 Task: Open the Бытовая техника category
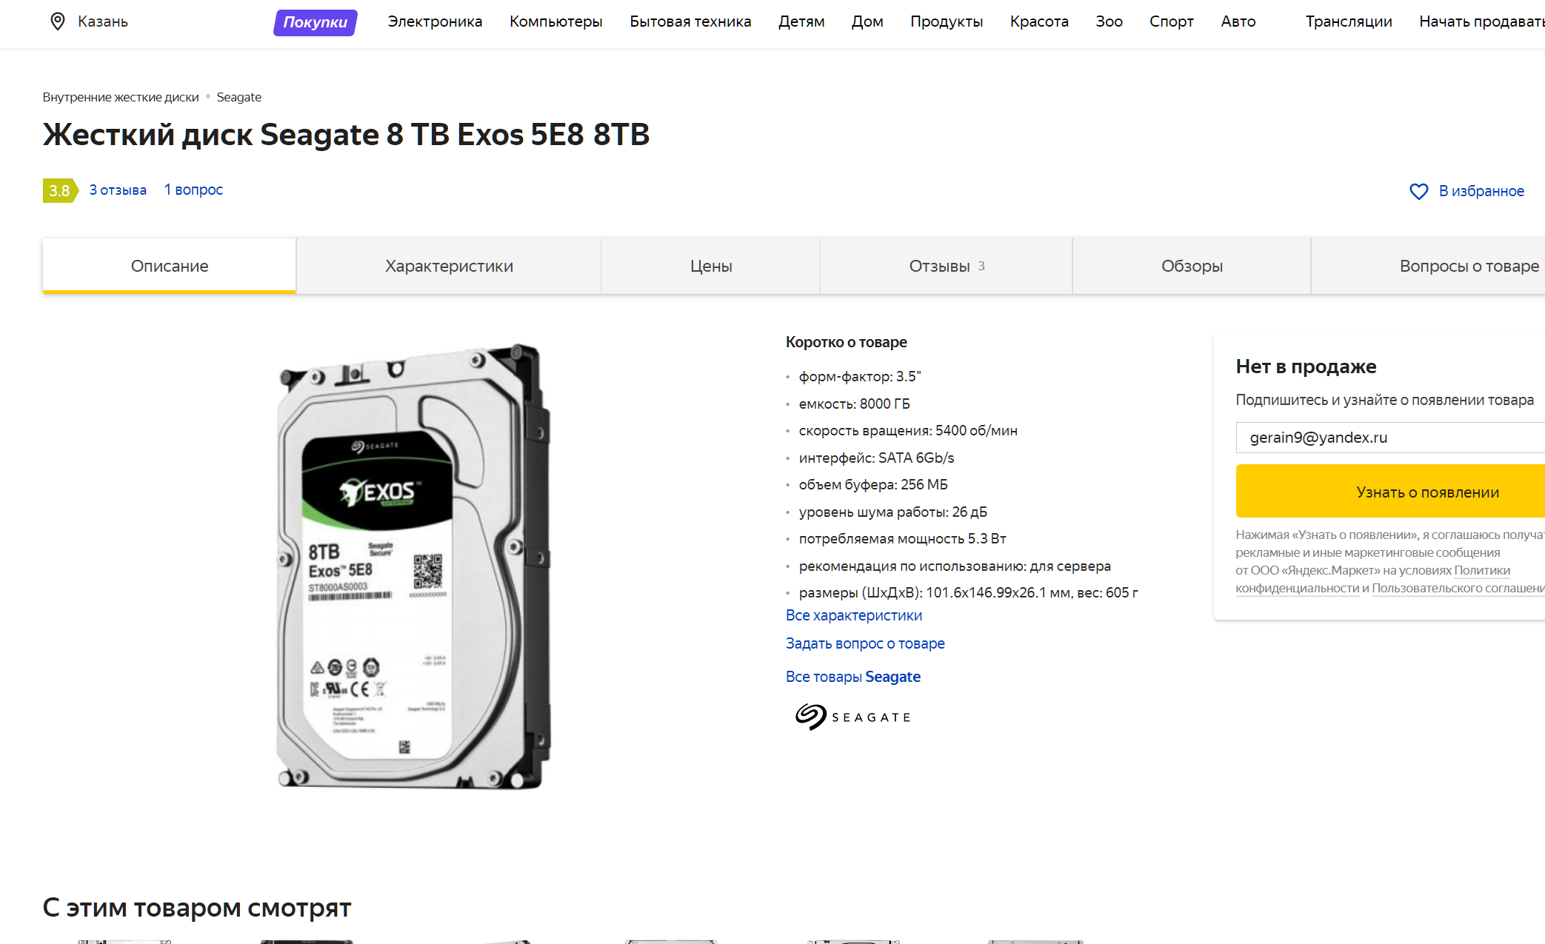tap(690, 21)
